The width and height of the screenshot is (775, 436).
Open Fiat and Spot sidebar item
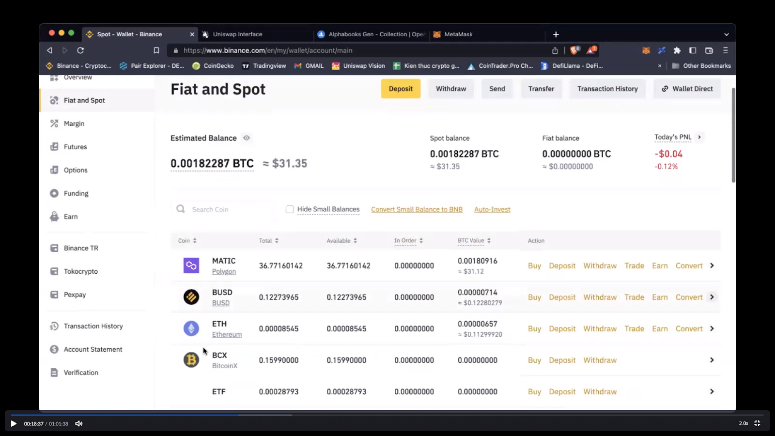click(x=97, y=100)
